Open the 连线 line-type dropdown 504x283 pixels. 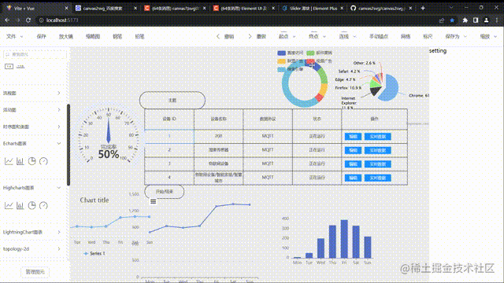coord(347,36)
